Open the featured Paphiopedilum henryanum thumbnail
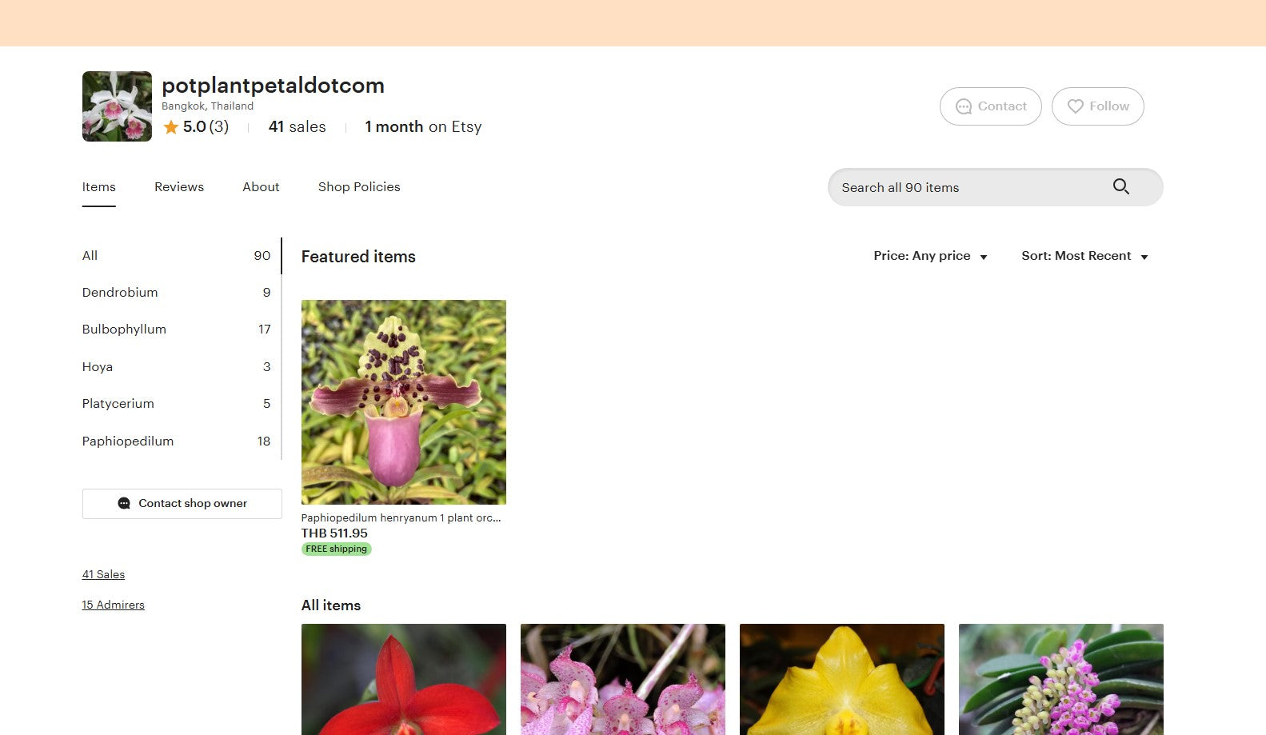Screen dimensions: 1266x735 click(403, 402)
